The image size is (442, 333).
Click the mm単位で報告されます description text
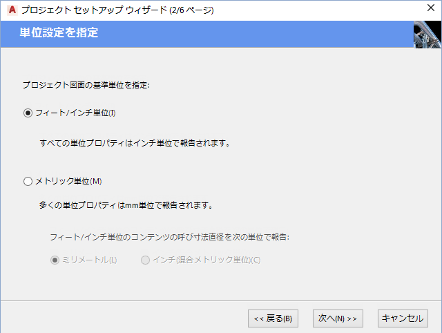(x=126, y=205)
